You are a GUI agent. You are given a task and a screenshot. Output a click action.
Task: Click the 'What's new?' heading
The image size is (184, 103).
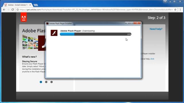pos(29,57)
